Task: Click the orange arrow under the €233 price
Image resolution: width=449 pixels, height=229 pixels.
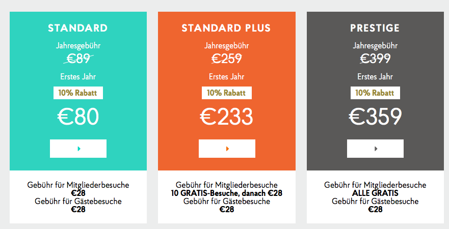Action: coord(227,149)
